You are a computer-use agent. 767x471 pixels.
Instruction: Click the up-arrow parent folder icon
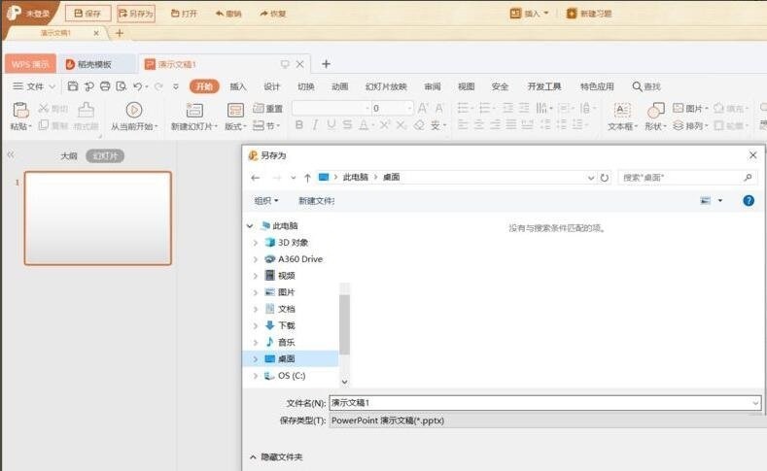point(307,178)
